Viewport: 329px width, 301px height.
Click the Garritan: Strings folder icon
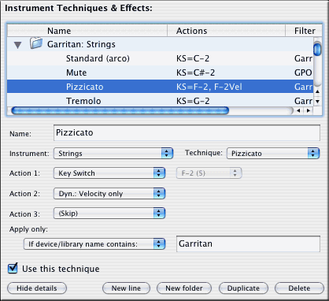[x=36, y=43]
